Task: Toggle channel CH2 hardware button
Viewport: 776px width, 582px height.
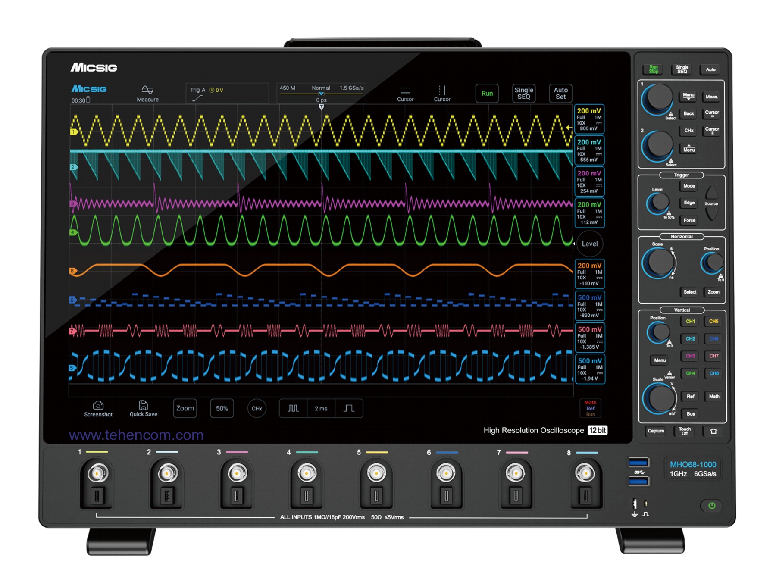Action: 690,338
